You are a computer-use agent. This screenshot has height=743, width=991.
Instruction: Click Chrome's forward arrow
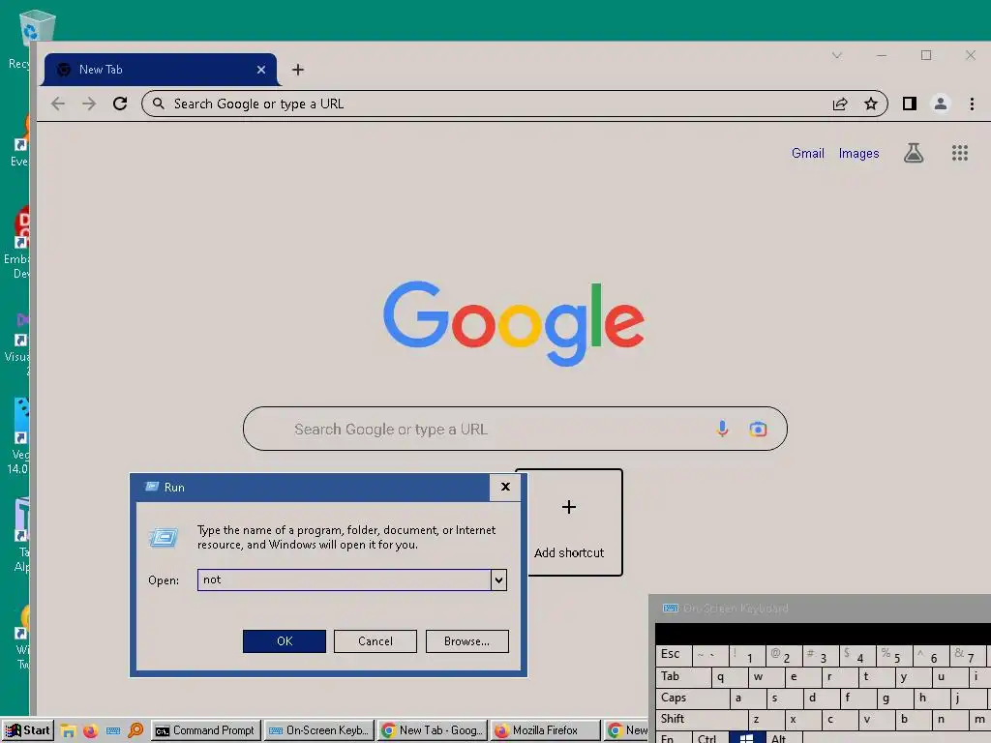pos(89,104)
